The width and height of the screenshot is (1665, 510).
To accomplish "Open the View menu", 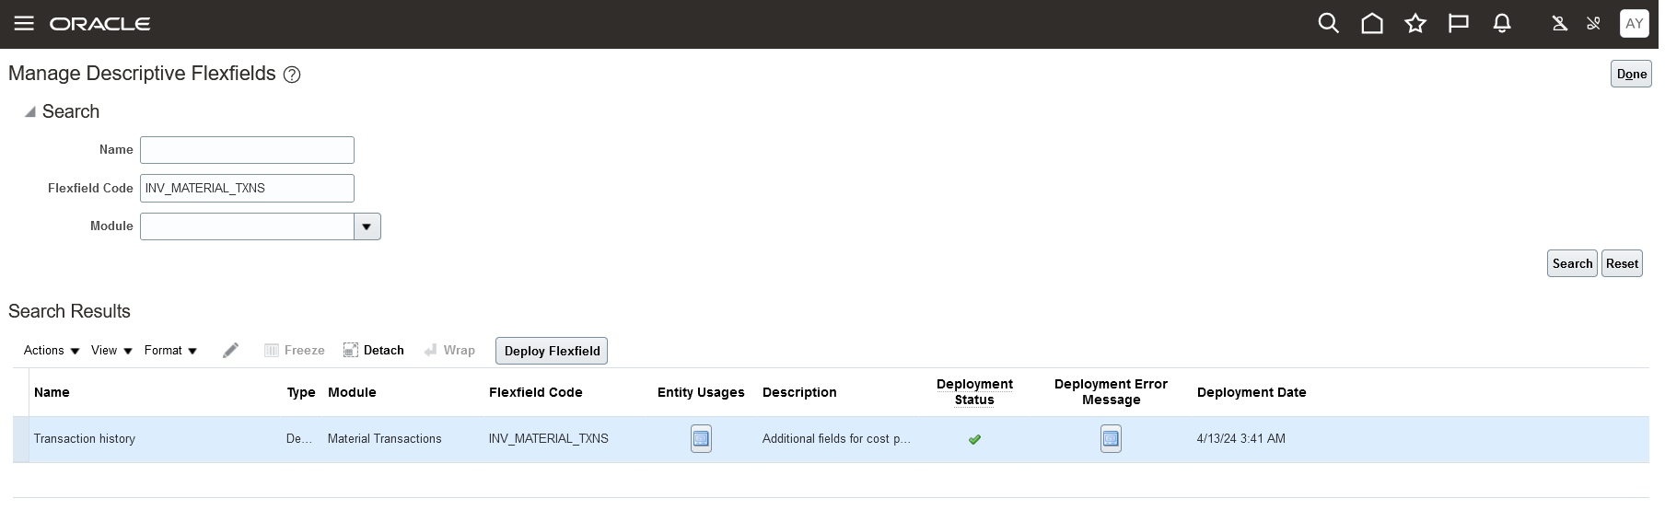I will click(x=111, y=351).
